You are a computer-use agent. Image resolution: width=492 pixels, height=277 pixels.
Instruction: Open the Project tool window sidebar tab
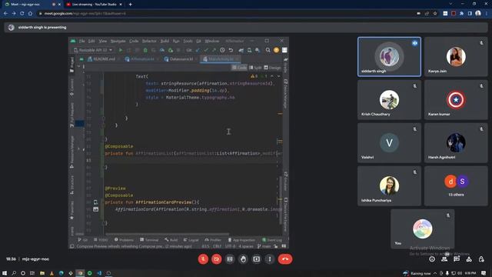pos(71,65)
